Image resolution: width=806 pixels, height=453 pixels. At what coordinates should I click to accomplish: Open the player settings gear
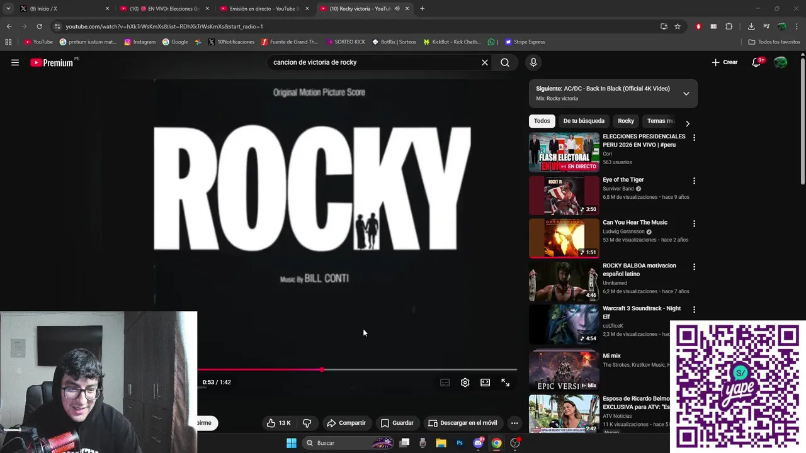tap(465, 383)
